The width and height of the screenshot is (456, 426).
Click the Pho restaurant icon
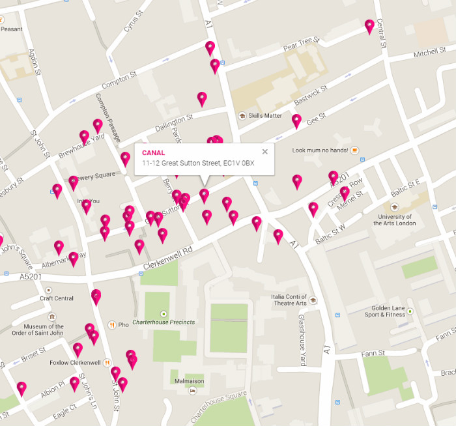[111, 325]
